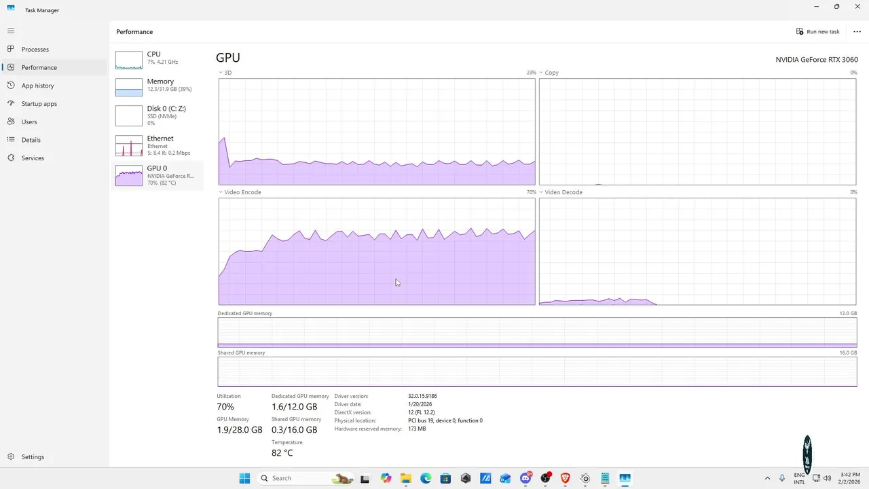The image size is (869, 489).
Task: Click inside the Copy usage graph
Action: [697, 132]
